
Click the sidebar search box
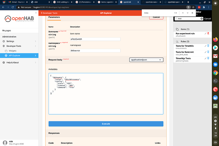[189, 19]
